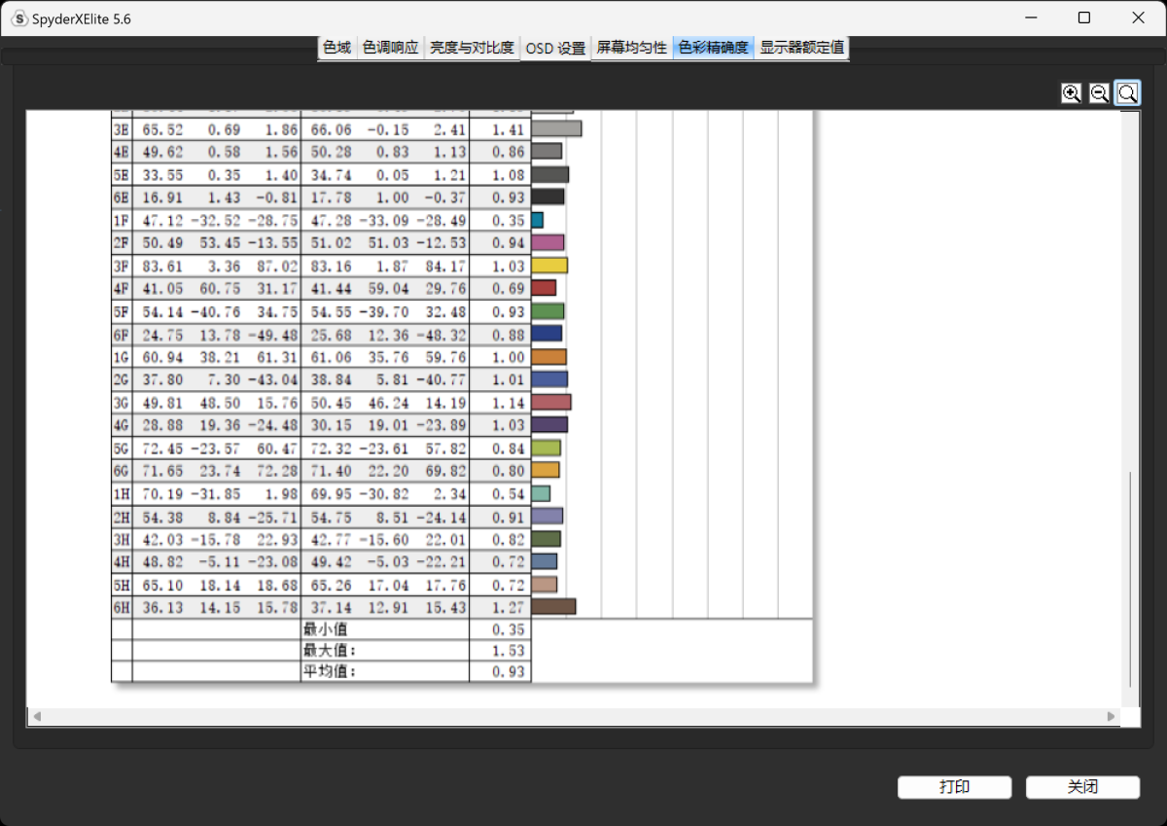Screen dimensions: 1167x826
Task: Click the SpyderXElite app icon in title bar
Action: pos(18,18)
